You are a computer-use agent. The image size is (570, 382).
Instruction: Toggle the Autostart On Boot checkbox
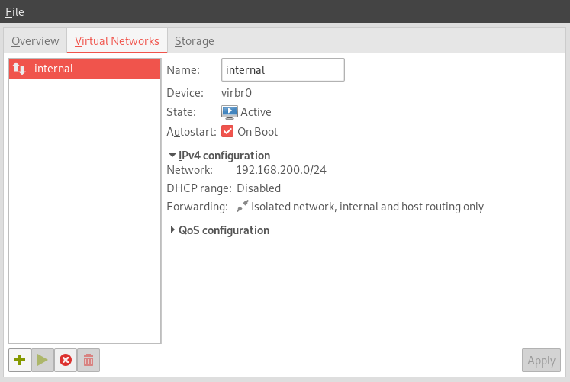tap(227, 131)
